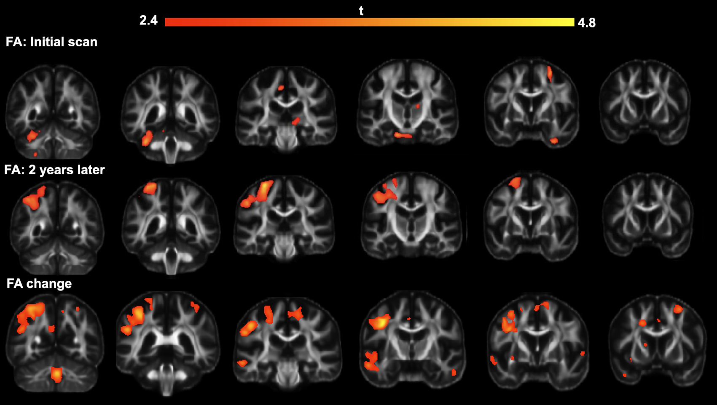Select the last Initial scan slice with no clusters
This screenshot has height=405, width=717.
[645, 102]
